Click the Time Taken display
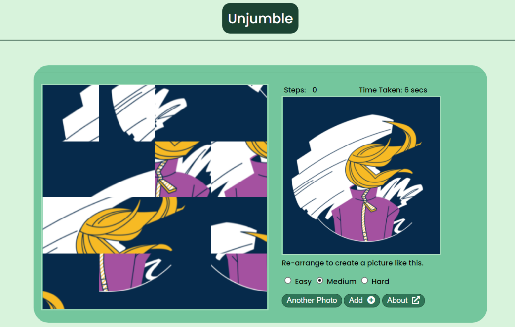 pyautogui.click(x=393, y=90)
